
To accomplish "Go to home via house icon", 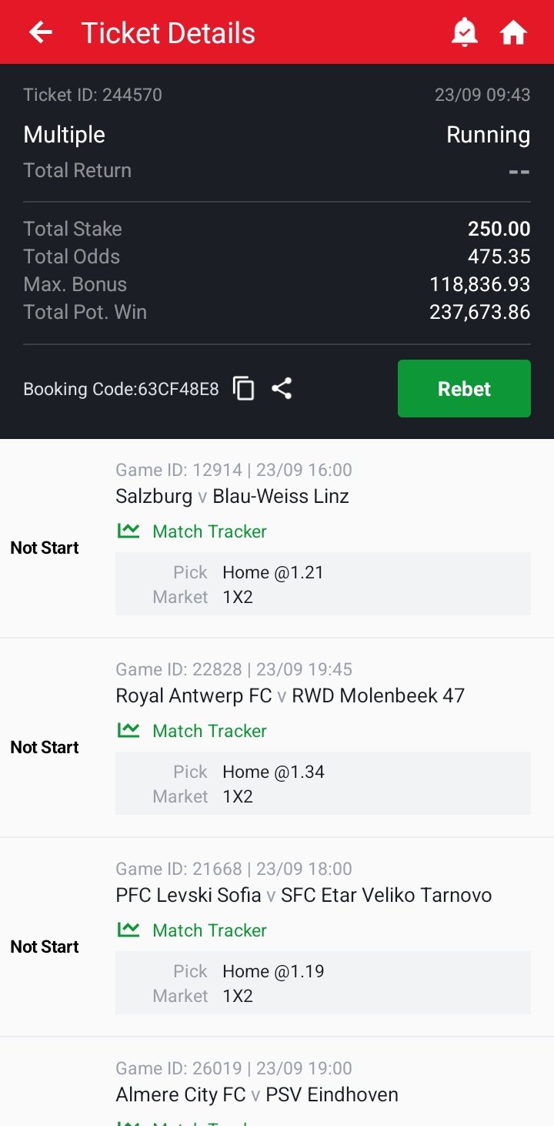I will tap(513, 32).
